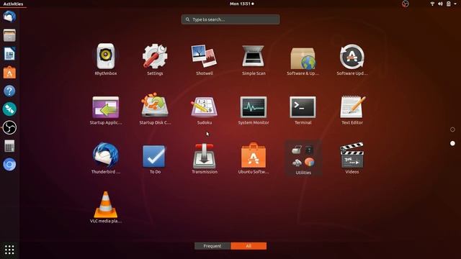
Task: Click the Type to search field
Action: click(x=230, y=19)
